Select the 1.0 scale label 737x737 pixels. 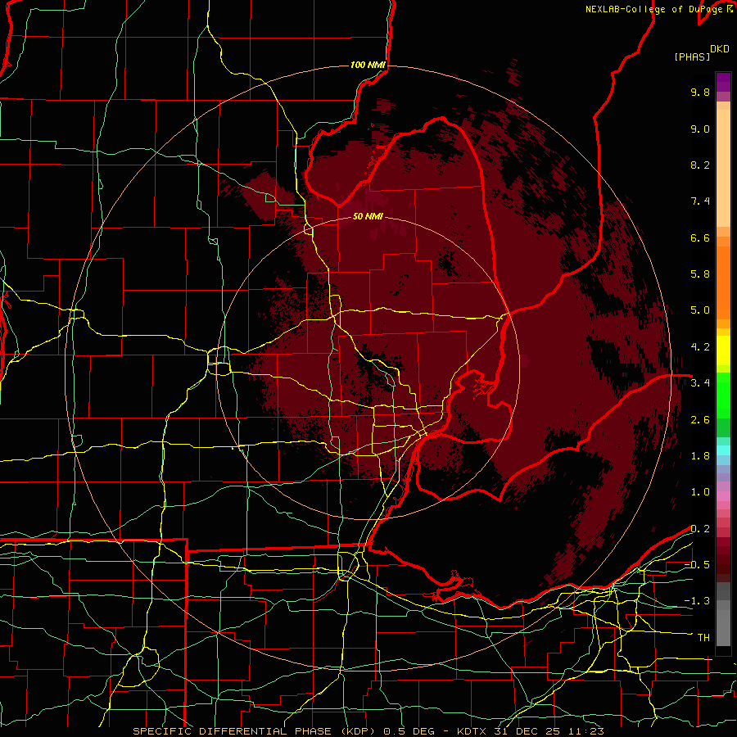click(x=700, y=492)
